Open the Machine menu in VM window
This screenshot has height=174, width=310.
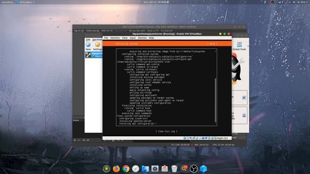115,38
